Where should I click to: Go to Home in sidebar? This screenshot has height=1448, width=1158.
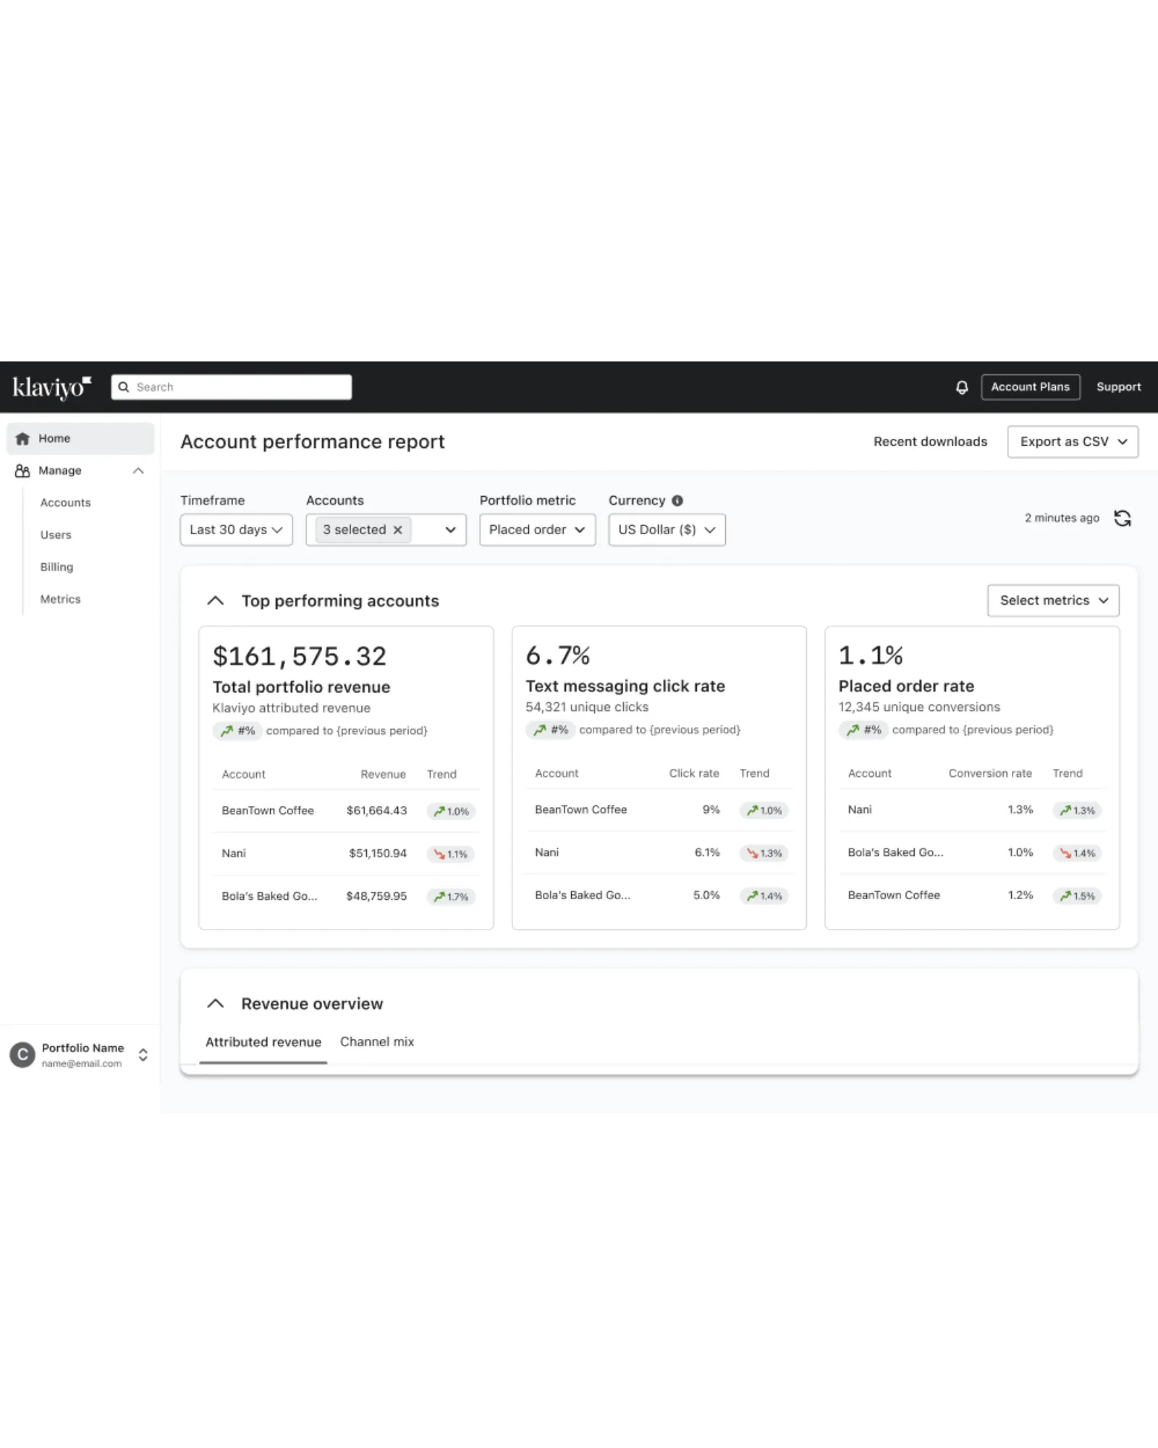click(x=80, y=439)
